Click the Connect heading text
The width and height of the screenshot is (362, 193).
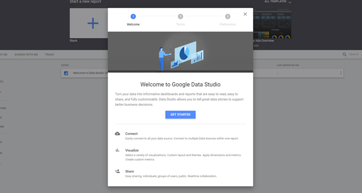pos(132,134)
